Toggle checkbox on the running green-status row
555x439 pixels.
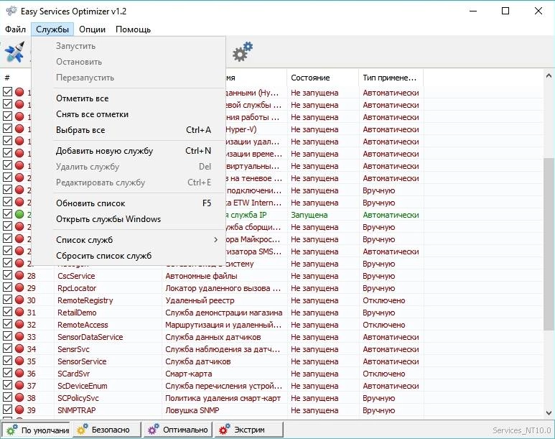click(7, 214)
